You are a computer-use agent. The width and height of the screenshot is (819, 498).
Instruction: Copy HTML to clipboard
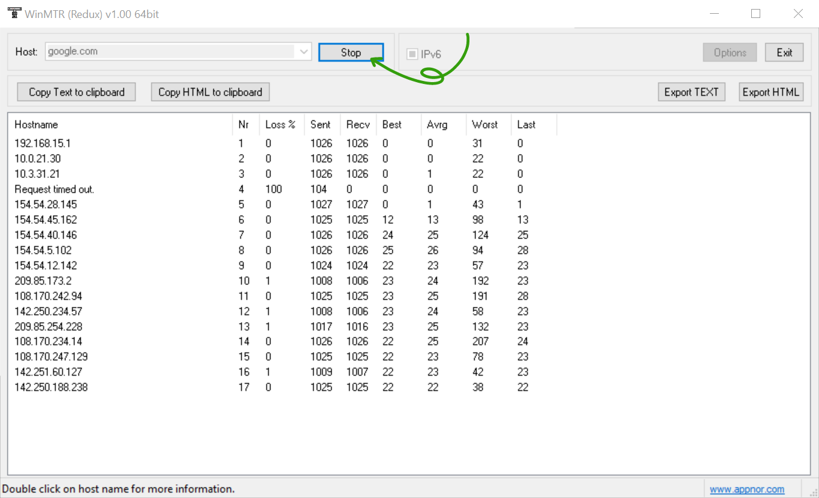click(210, 92)
